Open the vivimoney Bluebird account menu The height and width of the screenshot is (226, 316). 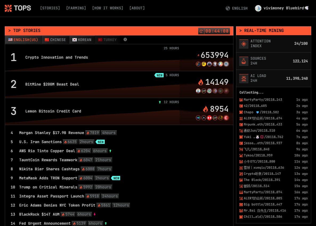coord(282,8)
